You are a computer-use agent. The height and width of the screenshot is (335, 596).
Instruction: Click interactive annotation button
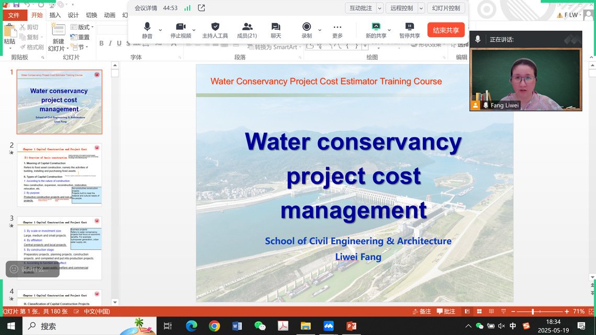pyautogui.click(x=361, y=8)
